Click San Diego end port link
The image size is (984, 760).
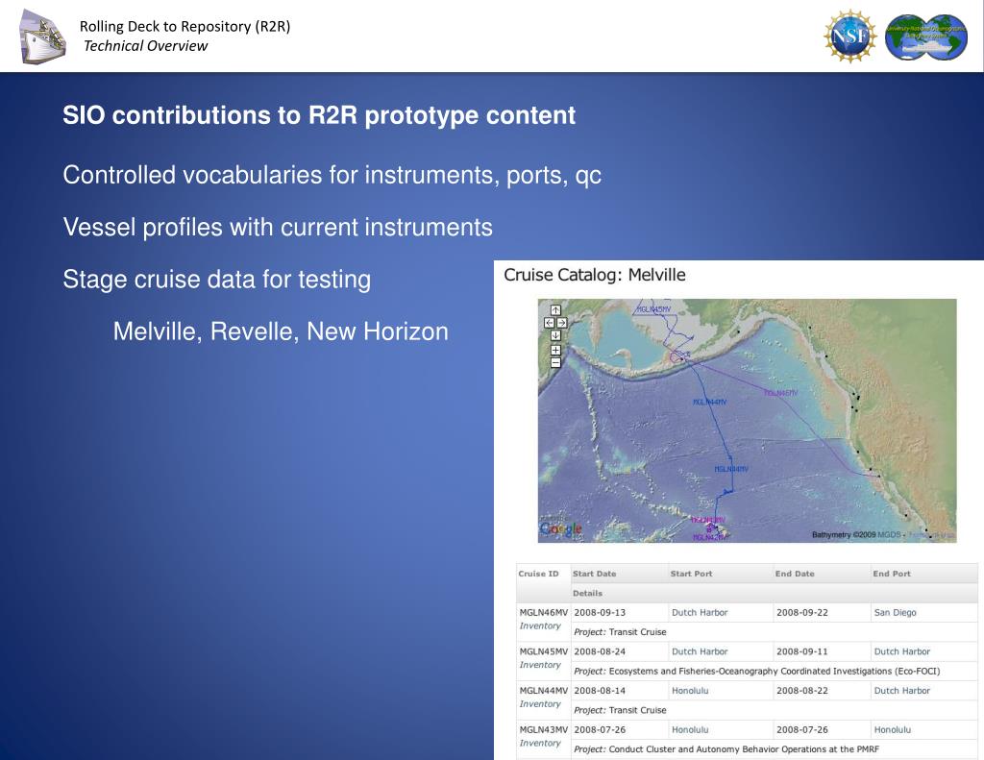pos(895,613)
